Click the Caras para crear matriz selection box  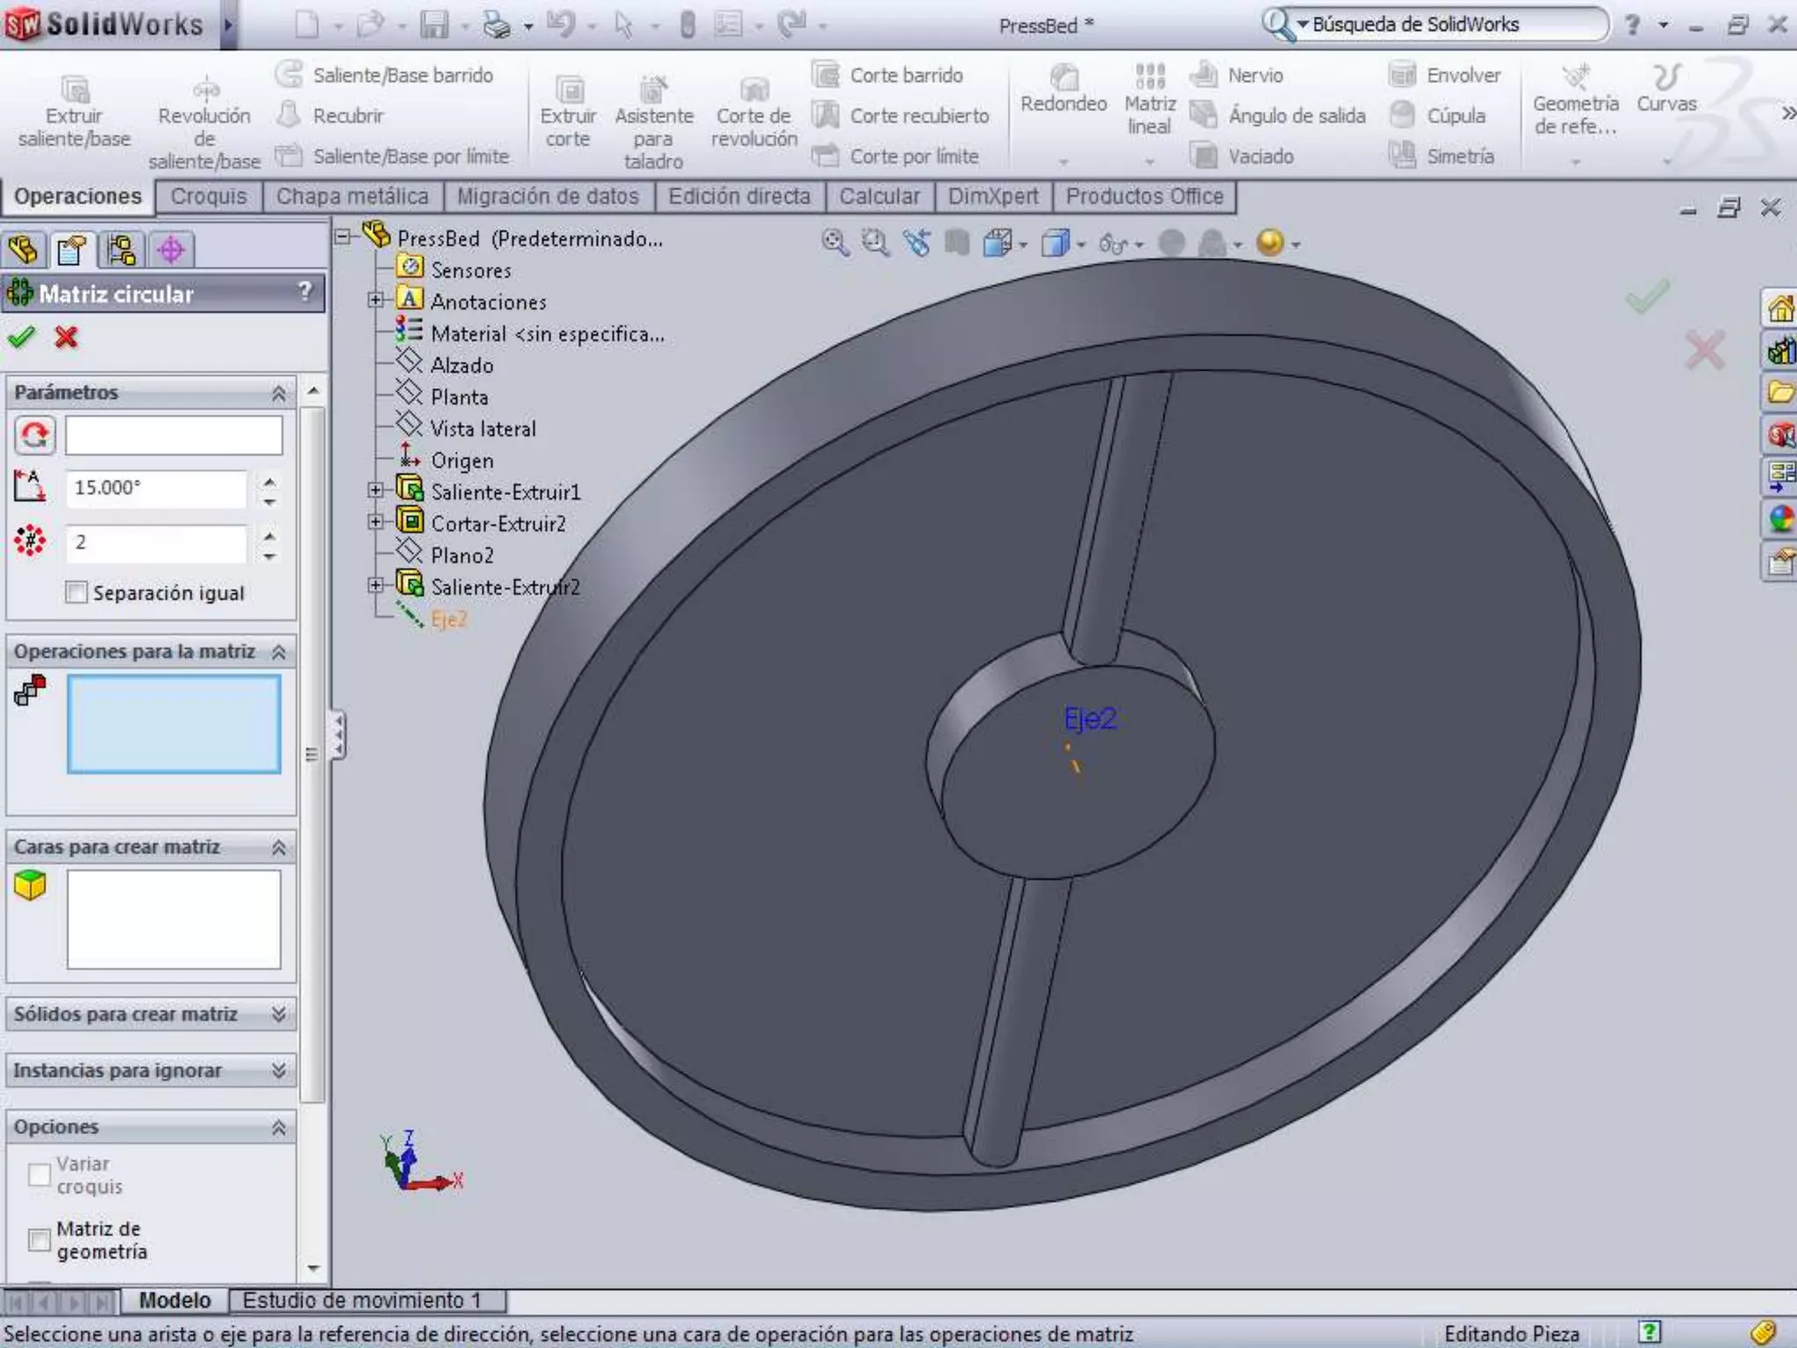174,919
